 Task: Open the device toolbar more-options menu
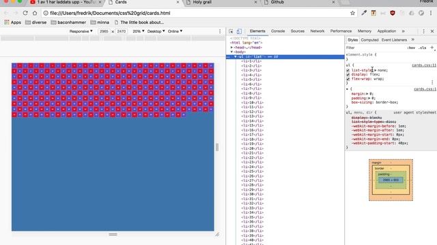tap(220, 31)
